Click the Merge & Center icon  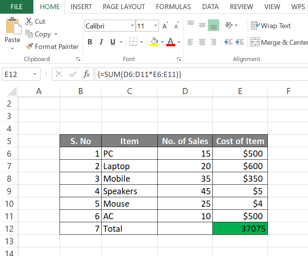[255, 42]
